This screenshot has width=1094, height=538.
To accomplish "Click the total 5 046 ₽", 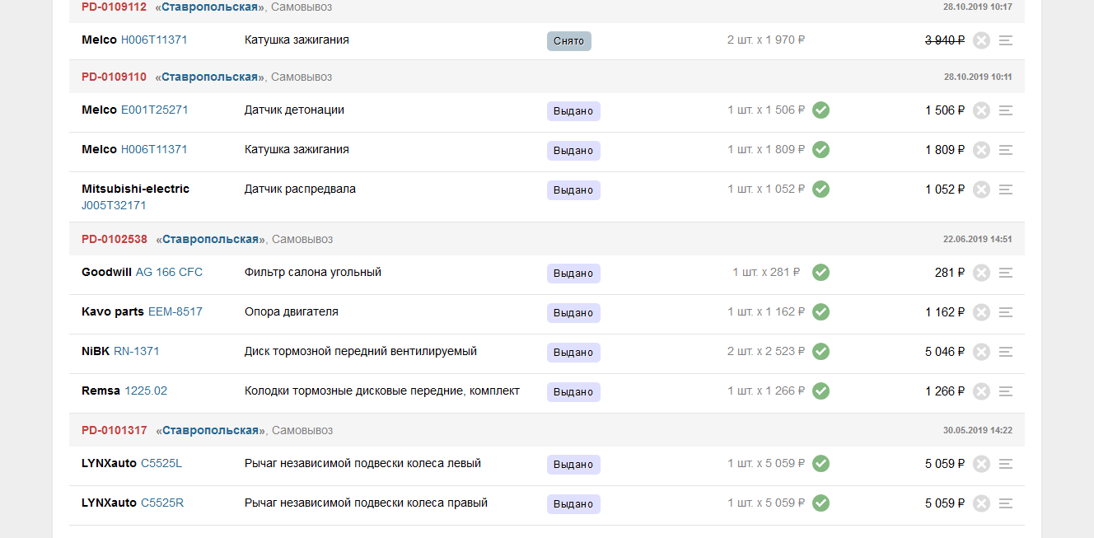I will click(945, 352).
